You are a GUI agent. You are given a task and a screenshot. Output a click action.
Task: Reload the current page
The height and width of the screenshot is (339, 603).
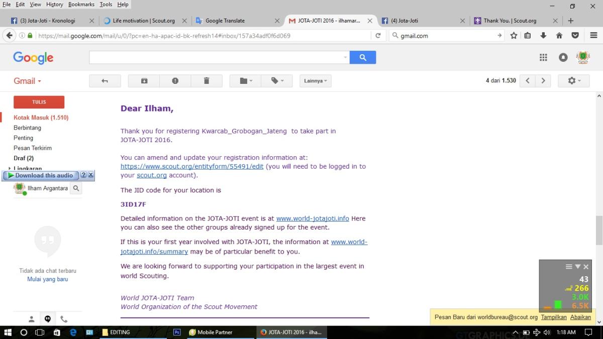tap(378, 36)
